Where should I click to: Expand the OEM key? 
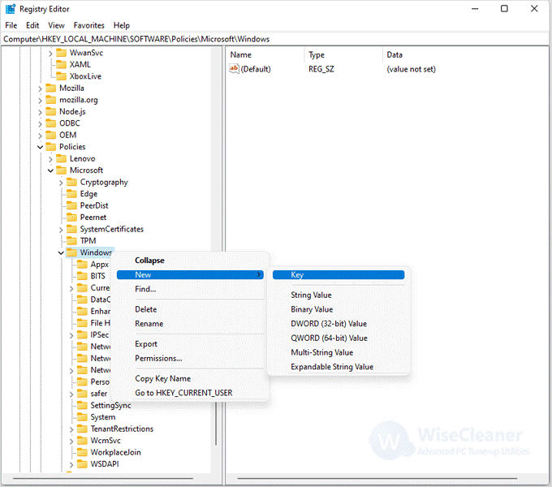click(x=40, y=136)
